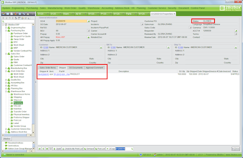Expand the Ship To section double-chevron icon

236,48
